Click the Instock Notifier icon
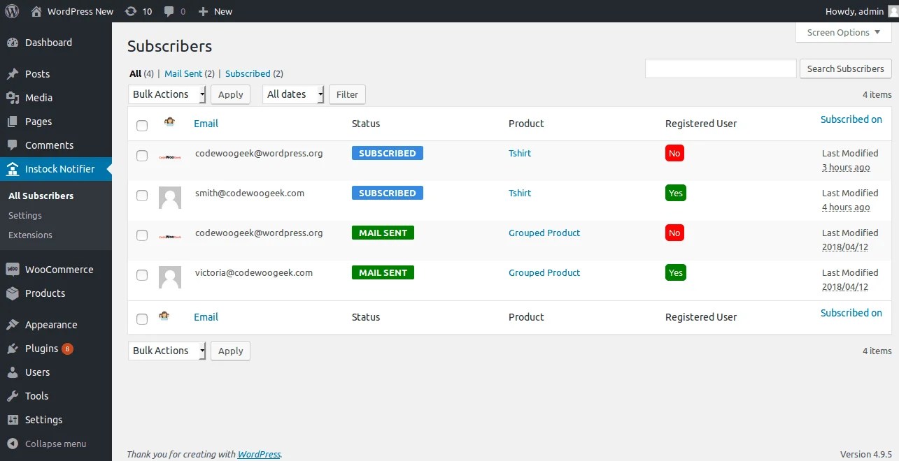899x461 pixels. point(13,169)
